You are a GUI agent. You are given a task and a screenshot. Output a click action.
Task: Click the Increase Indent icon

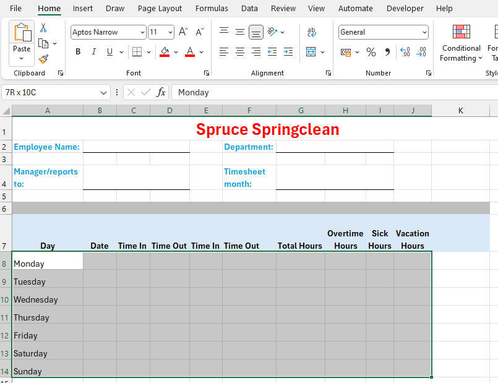[x=288, y=52]
